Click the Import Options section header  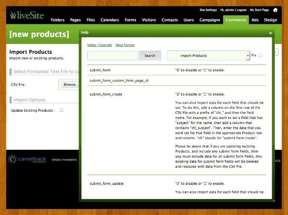(x=29, y=100)
